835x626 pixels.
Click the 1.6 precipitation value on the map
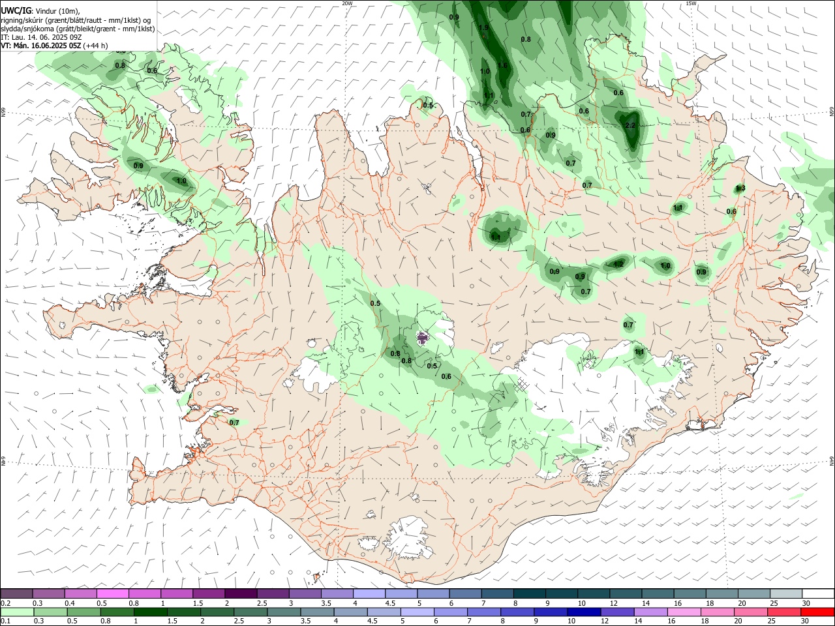click(x=502, y=65)
